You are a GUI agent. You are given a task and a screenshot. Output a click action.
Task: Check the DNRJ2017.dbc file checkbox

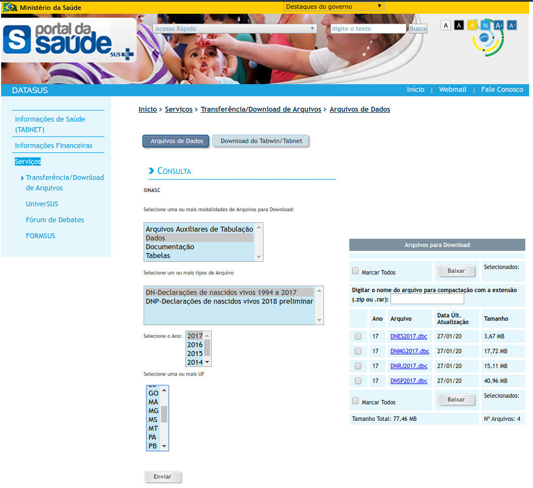tap(358, 366)
